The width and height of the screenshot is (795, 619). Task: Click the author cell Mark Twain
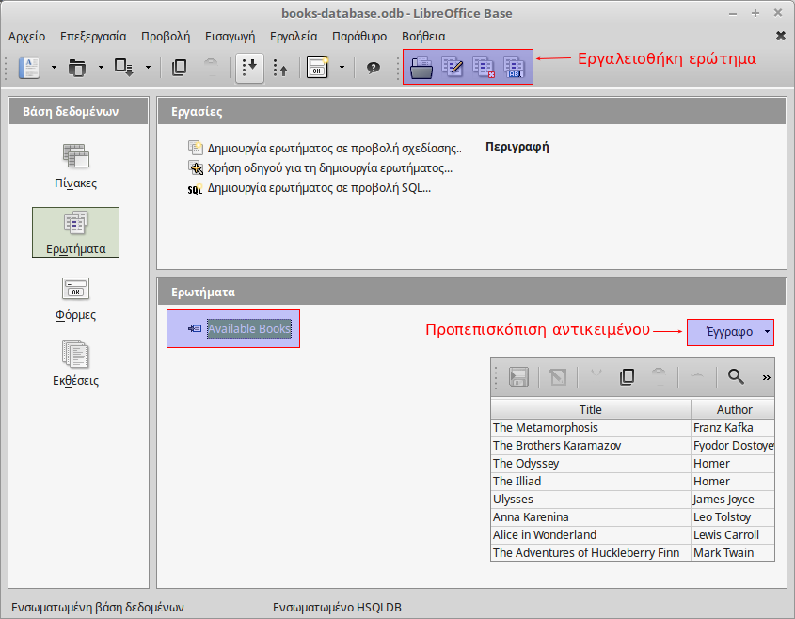(733, 552)
